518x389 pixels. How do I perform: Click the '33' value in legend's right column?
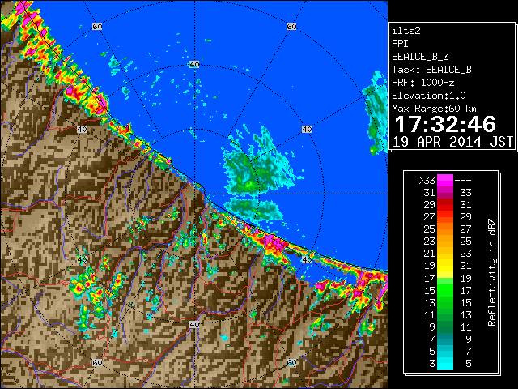click(x=466, y=193)
